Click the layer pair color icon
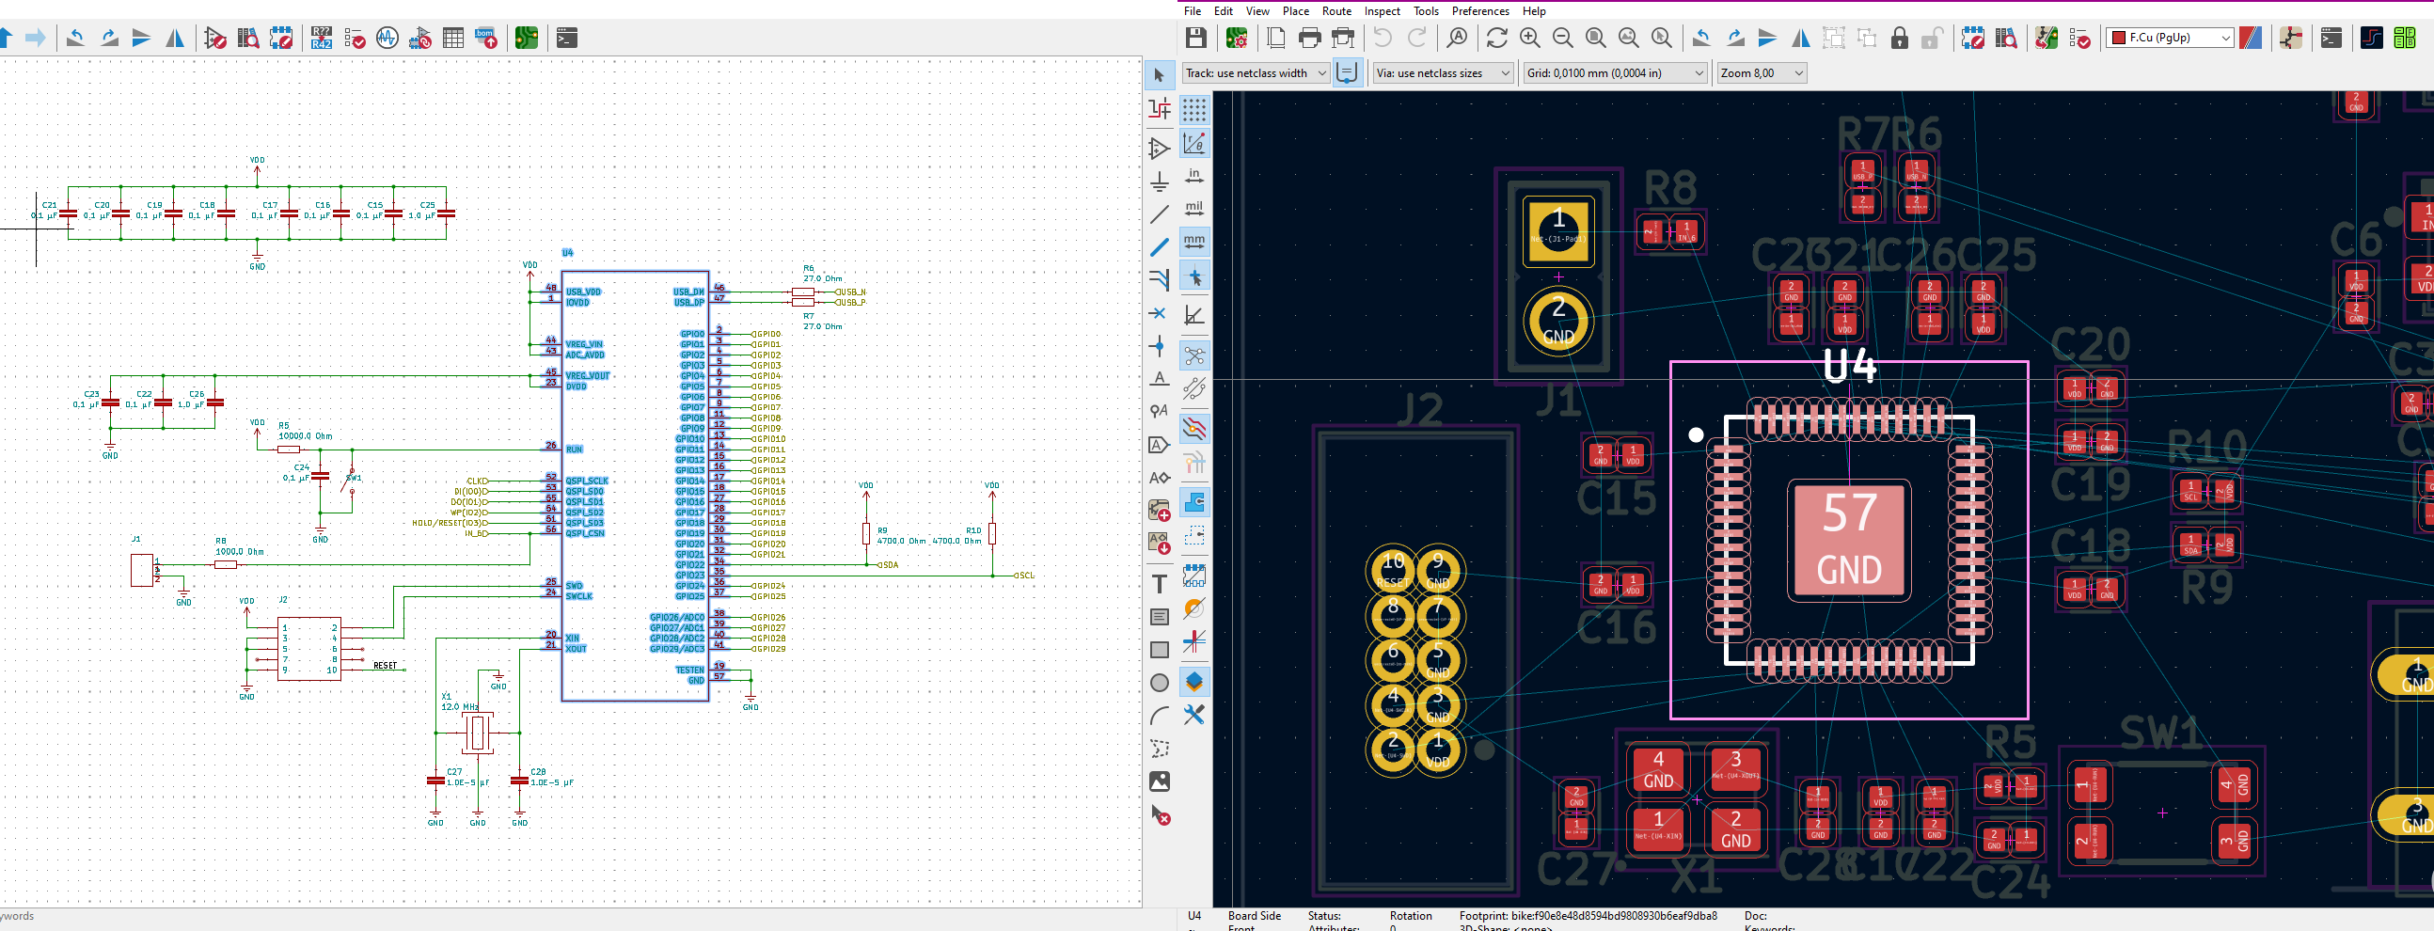 click(x=2251, y=38)
